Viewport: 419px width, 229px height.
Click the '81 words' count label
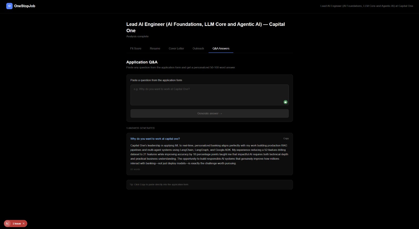135,169
